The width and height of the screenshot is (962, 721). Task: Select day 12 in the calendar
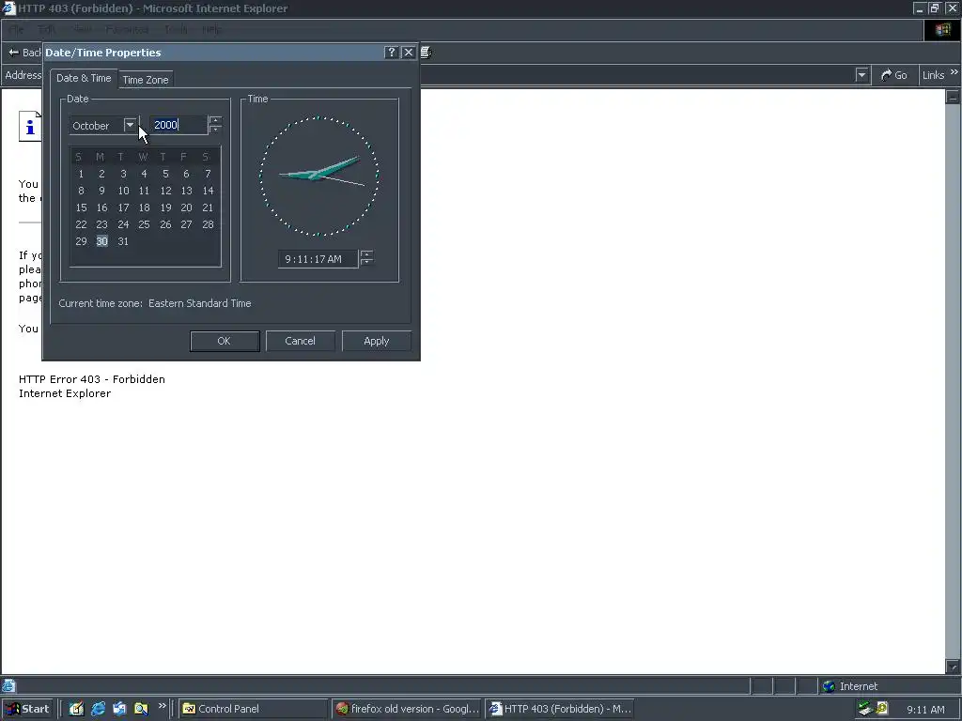point(165,191)
